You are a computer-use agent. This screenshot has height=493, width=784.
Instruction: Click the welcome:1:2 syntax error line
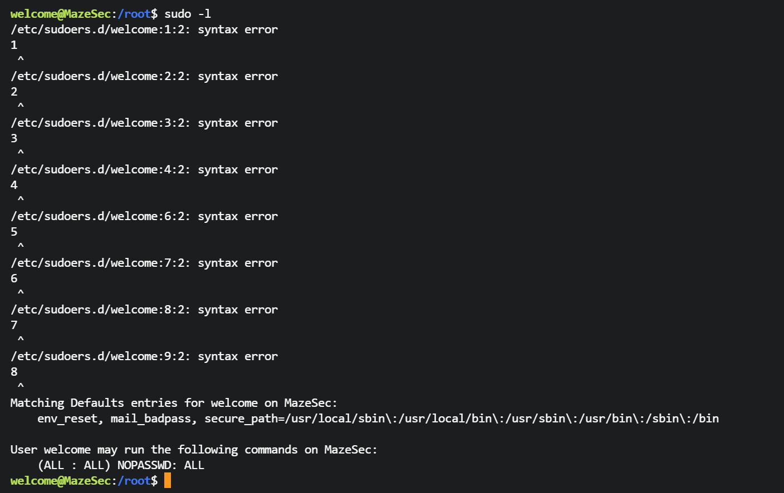point(144,29)
